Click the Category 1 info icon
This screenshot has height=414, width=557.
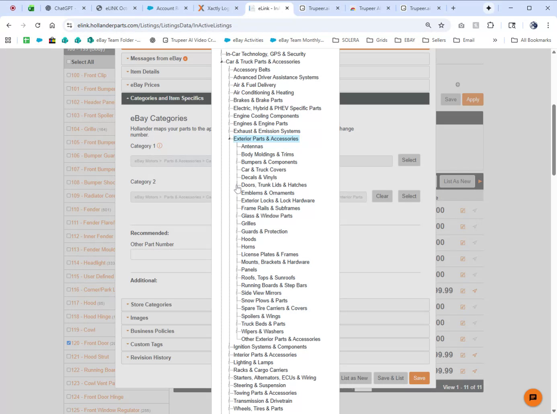click(x=160, y=146)
